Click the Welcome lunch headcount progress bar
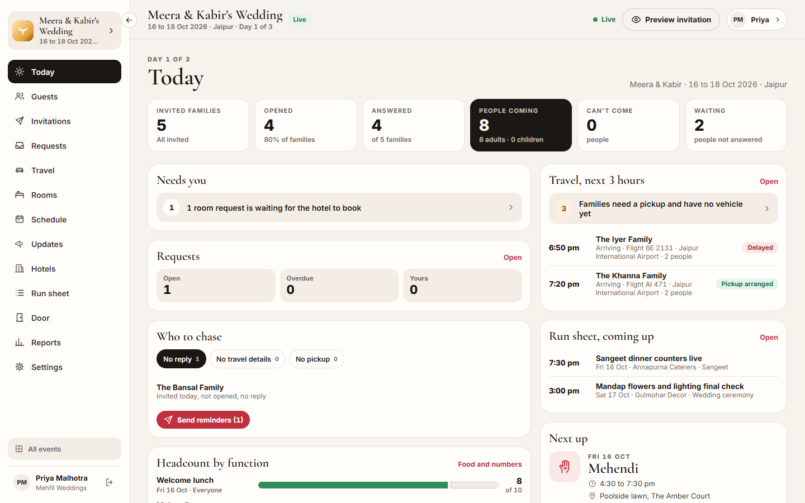 pyautogui.click(x=378, y=485)
